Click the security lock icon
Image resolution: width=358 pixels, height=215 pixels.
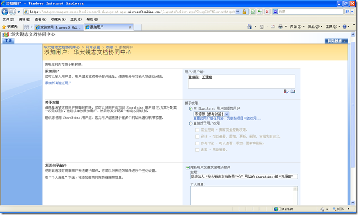click(244, 12)
